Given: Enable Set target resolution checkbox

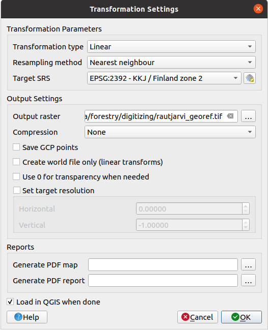Looking at the screenshot, I should tap(16, 190).
